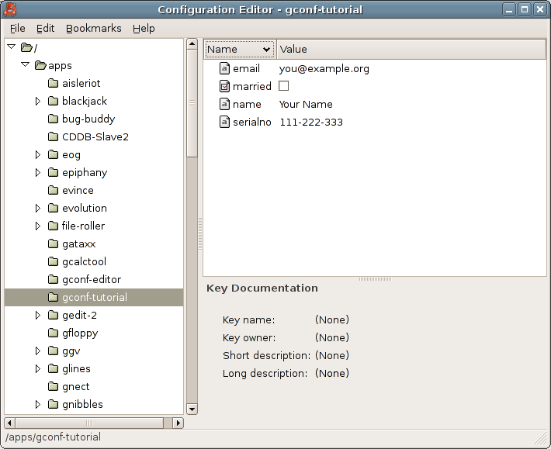Image resolution: width=551 pixels, height=449 pixels.
Task: Click the string key icon beside serialno
Action: (224, 123)
